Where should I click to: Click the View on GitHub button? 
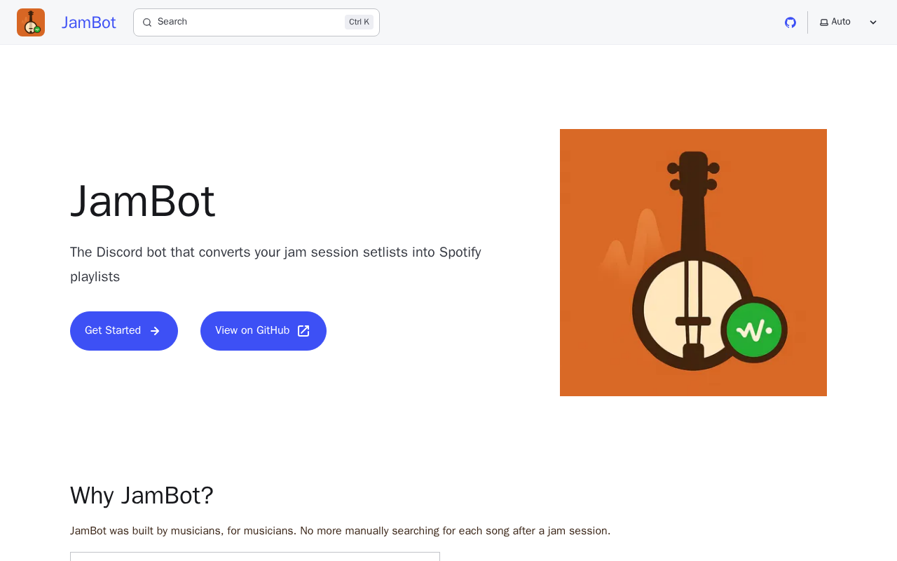(x=263, y=331)
